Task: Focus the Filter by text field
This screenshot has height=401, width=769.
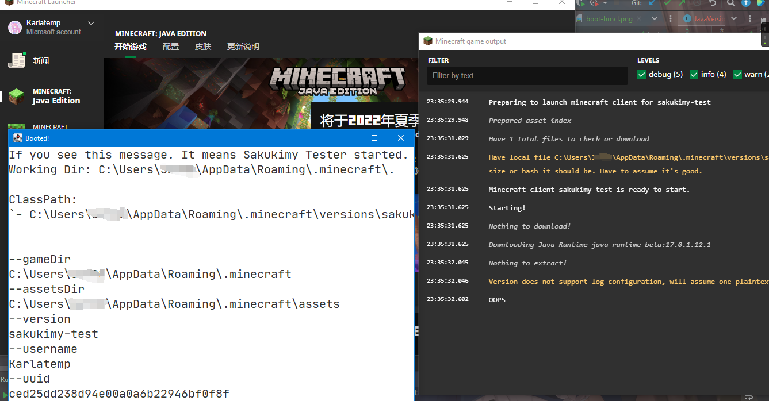Action: pos(527,76)
